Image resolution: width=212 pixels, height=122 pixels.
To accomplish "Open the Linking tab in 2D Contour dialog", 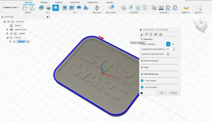I will click(161, 34).
